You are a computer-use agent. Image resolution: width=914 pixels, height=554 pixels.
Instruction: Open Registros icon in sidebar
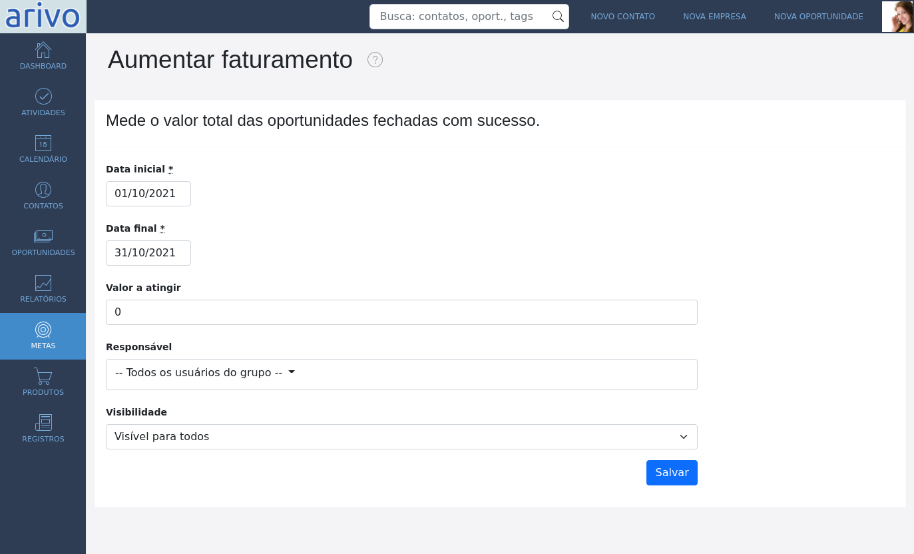(x=43, y=423)
